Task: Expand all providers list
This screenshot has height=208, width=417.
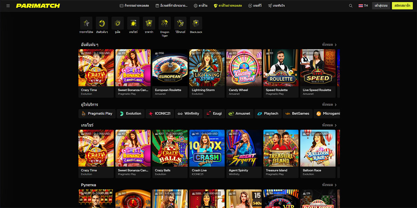Action: [329, 105]
